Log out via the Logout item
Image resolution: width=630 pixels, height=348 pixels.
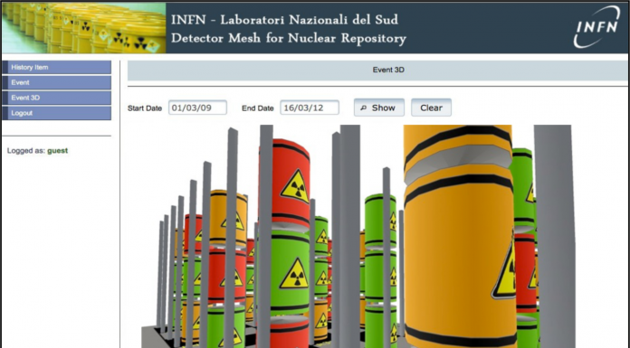(57, 113)
